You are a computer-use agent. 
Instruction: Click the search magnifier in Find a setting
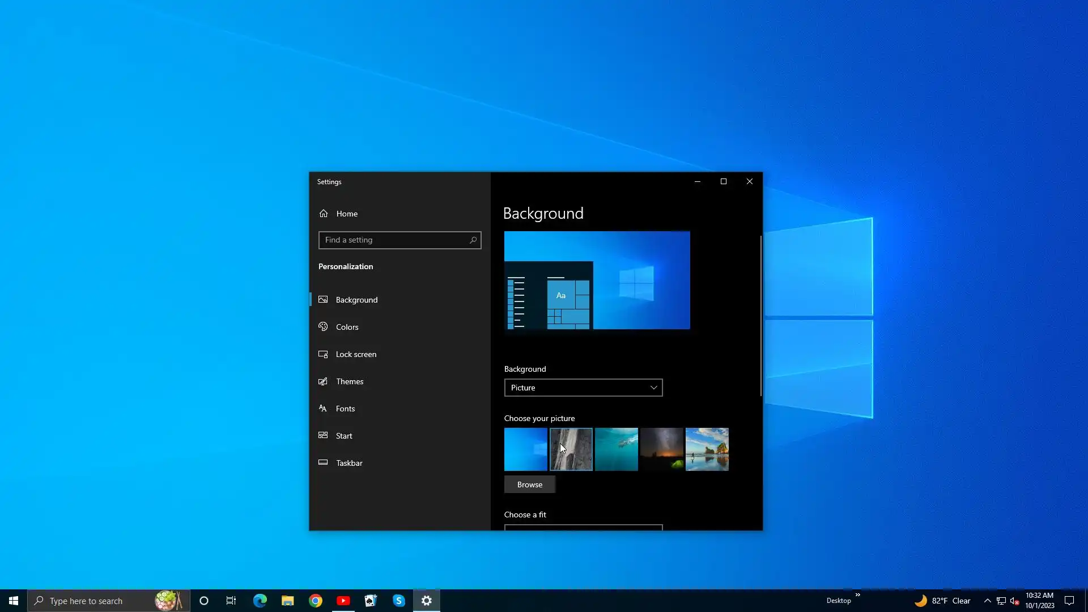coord(473,240)
